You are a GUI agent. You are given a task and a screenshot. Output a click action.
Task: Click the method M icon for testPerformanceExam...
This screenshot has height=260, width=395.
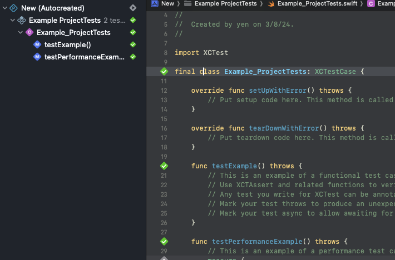click(37, 57)
